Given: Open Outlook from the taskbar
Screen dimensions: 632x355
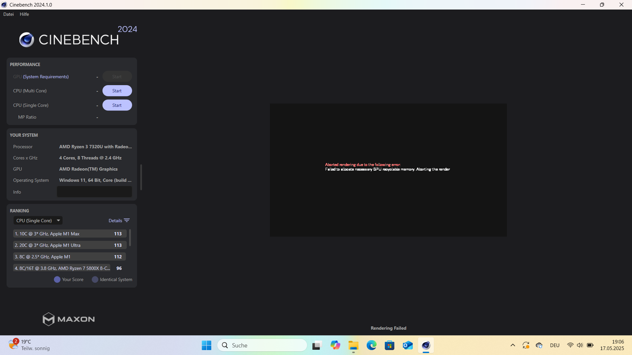Looking at the screenshot, I should (x=408, y=345).
